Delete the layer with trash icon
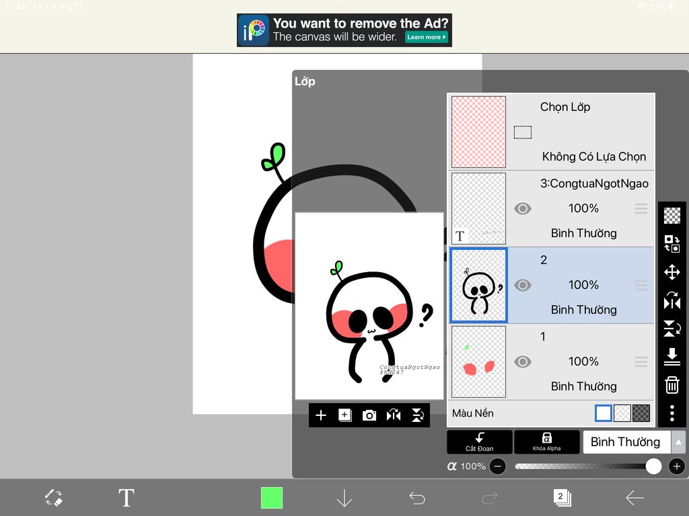The height and width of the screenshot is (516, 689). point(672,385)
